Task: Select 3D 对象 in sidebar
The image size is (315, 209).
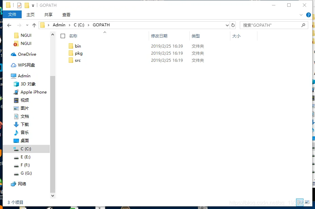Action: point(24,84)
